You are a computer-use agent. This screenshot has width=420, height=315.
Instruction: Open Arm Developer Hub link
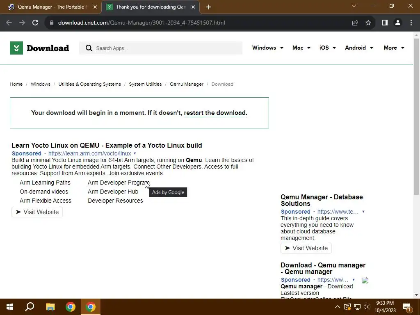point(113,192)
